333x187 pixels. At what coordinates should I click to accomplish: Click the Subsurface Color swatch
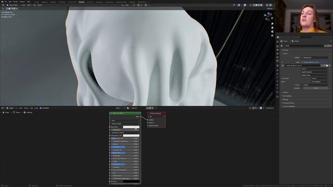tap(131, 136)
